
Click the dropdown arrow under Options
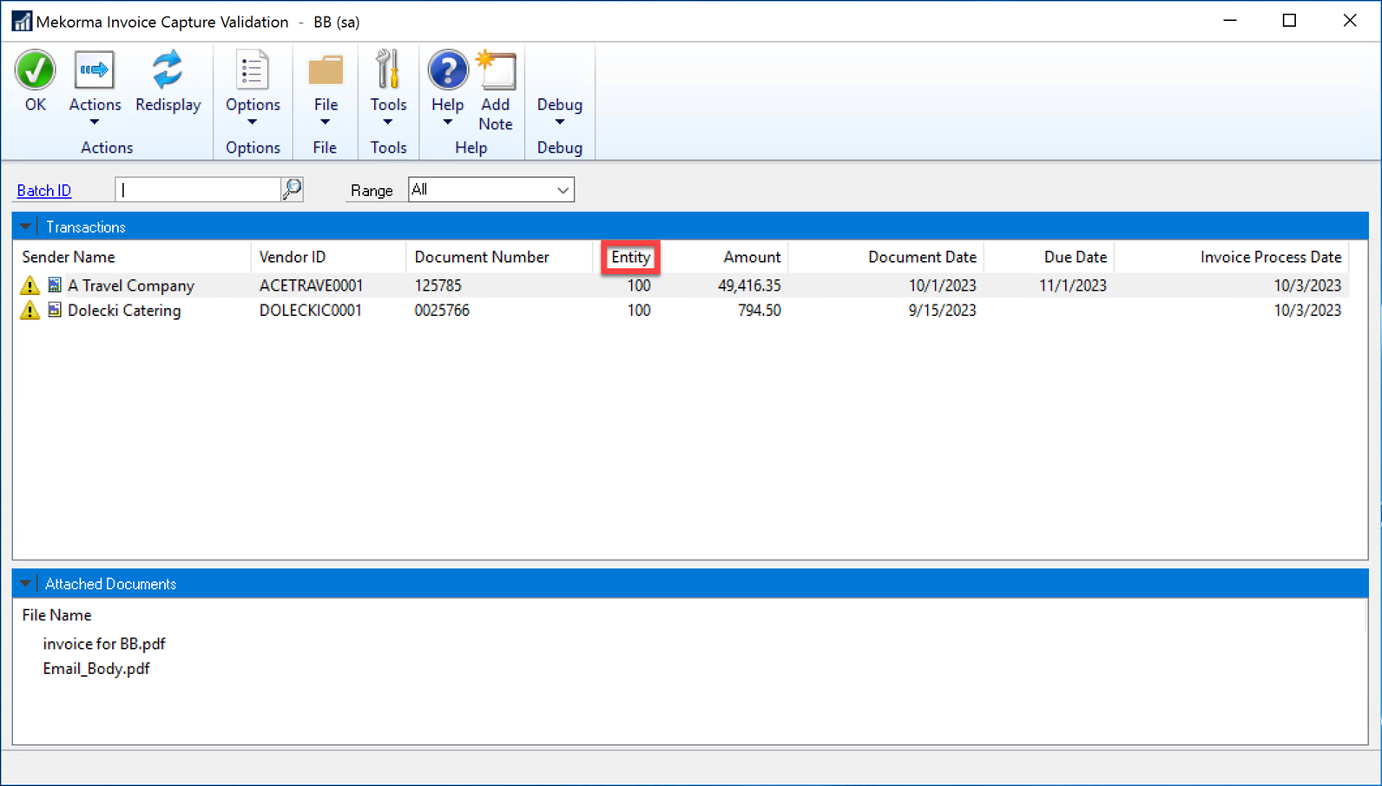[x=252, y=122]
